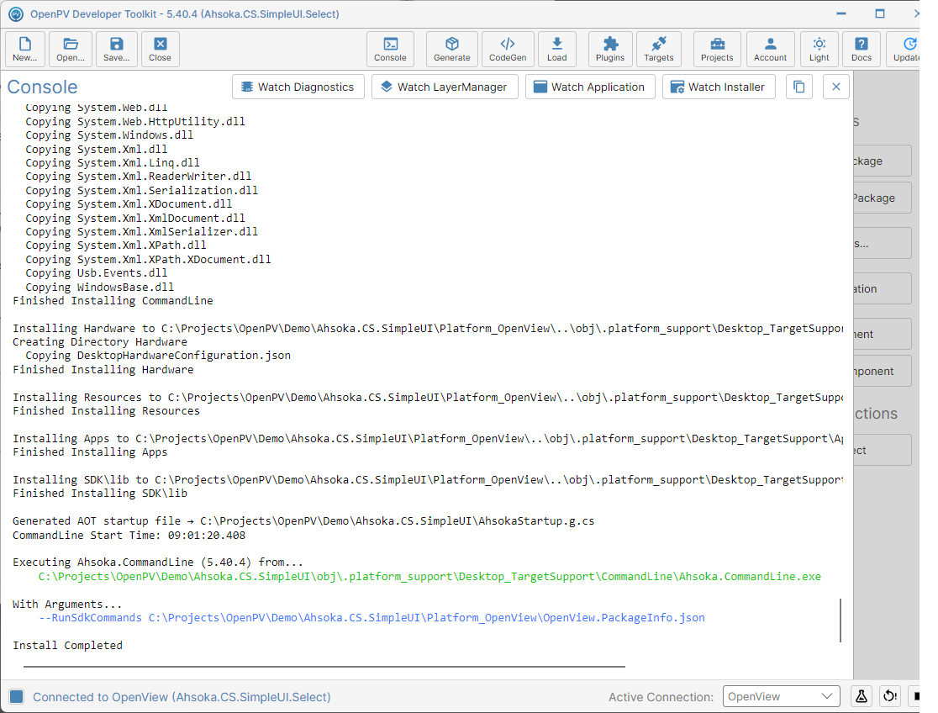Open the Targets toolbar item

coord(659,49)
